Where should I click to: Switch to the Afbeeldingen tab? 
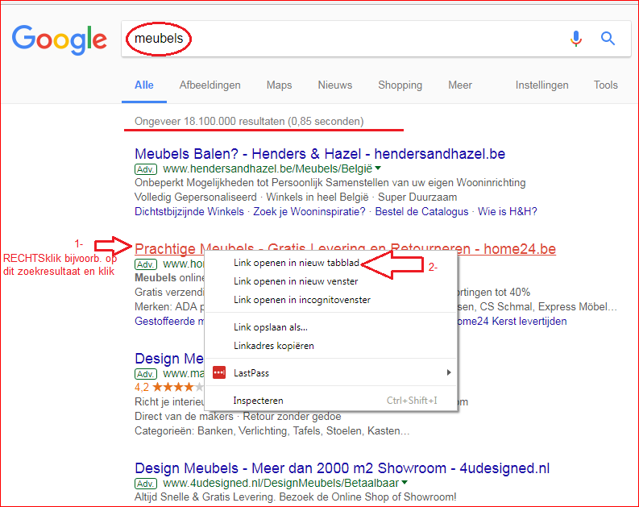[210, 85]
